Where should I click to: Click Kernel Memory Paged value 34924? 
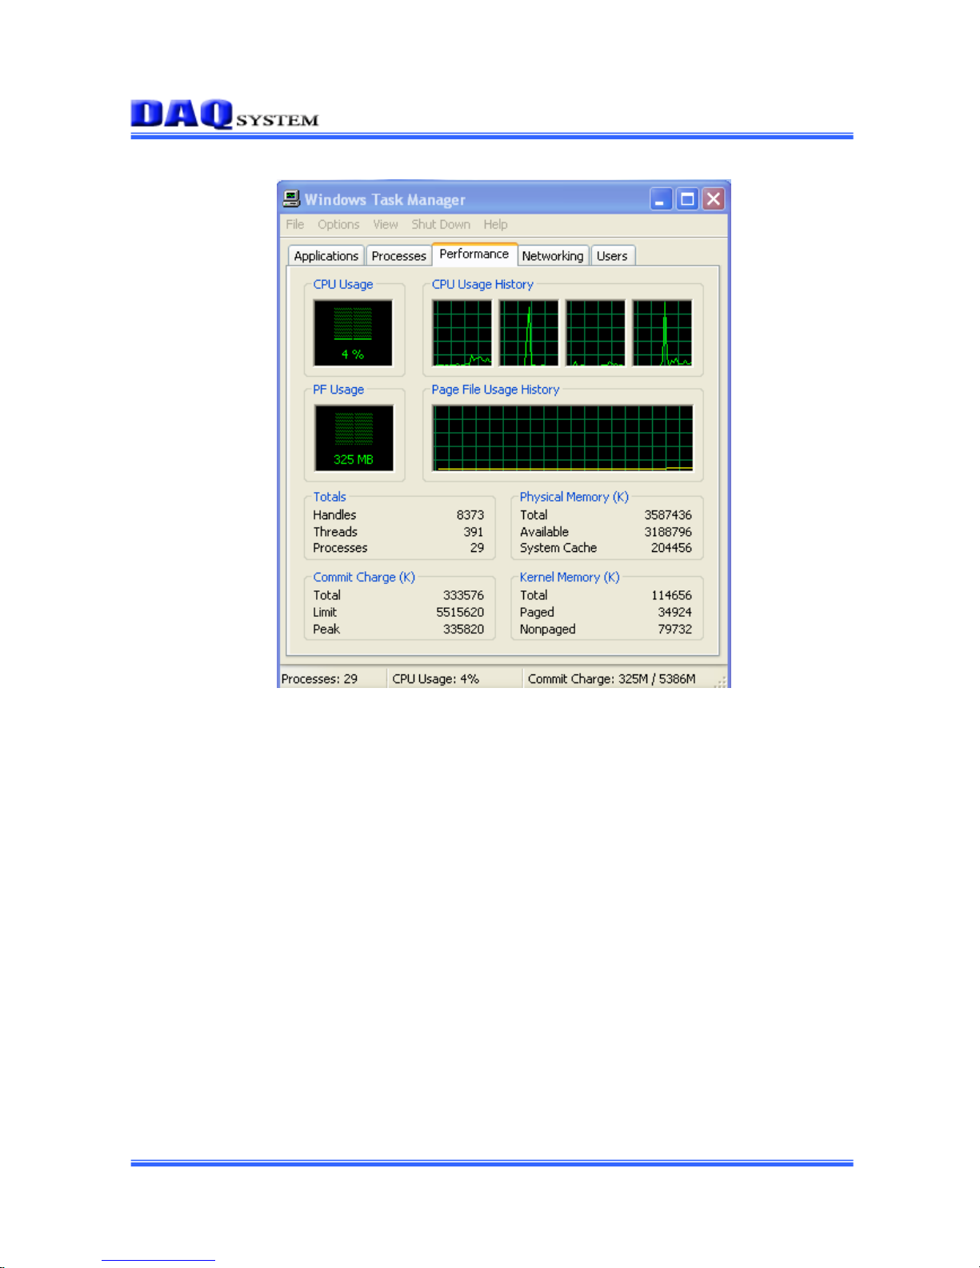click(x=674, y=612)
